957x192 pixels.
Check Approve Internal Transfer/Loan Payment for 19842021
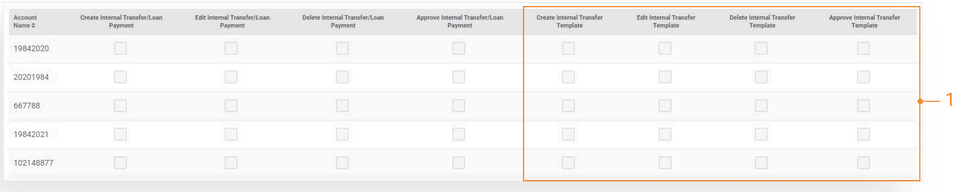point(459,134)
